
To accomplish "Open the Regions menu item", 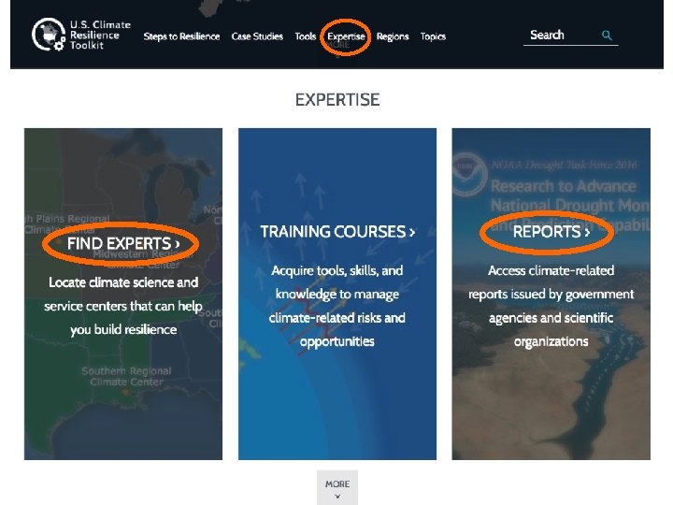I will click(393, 36).
